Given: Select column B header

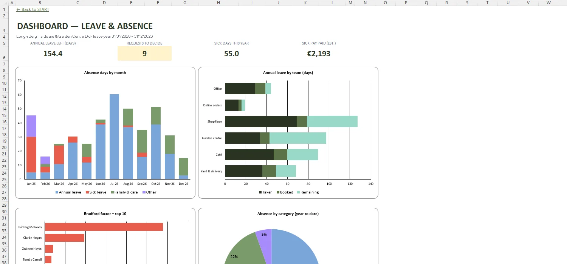Looking at the screenshot, I should pyautogui.click(x=40, y=3).
